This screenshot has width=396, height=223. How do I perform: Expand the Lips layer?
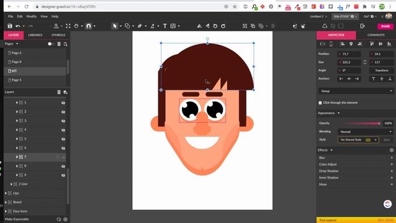6,193
